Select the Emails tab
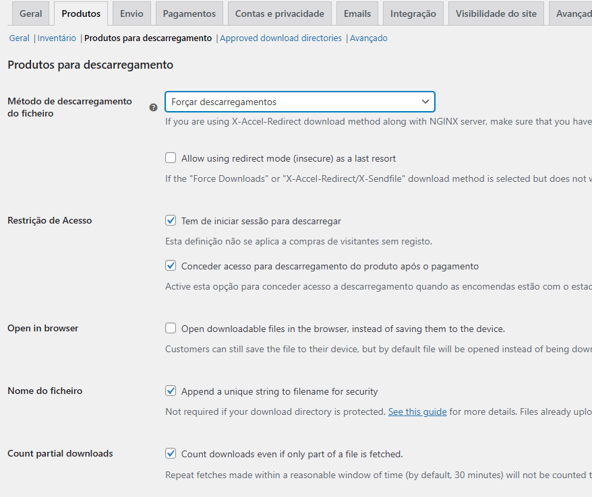The width and height of the screenshot is (592, 497). coord(357,13)
